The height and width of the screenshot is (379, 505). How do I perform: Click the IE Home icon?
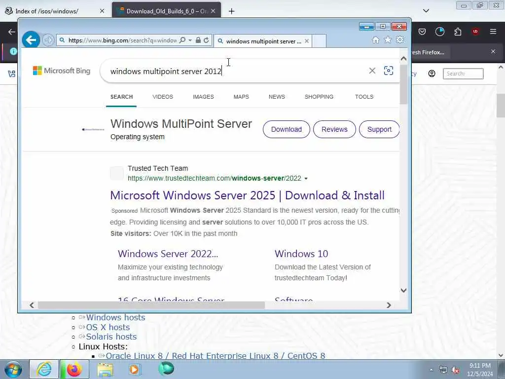(375, 40)
